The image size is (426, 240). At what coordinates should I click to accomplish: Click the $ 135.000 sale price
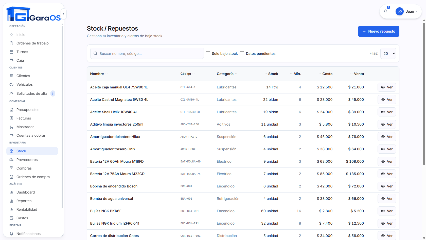point(355,174)
